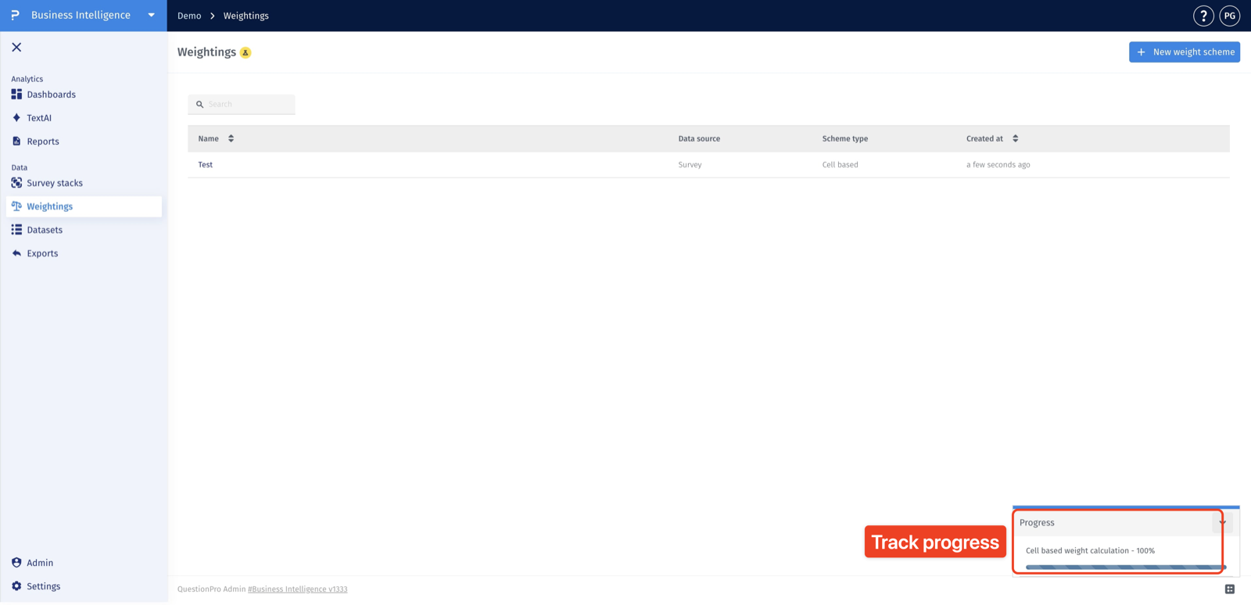This screenshot has height=605, width=1251.
Task: Click the QuestionPro logo icon
Action: point(15,15)
